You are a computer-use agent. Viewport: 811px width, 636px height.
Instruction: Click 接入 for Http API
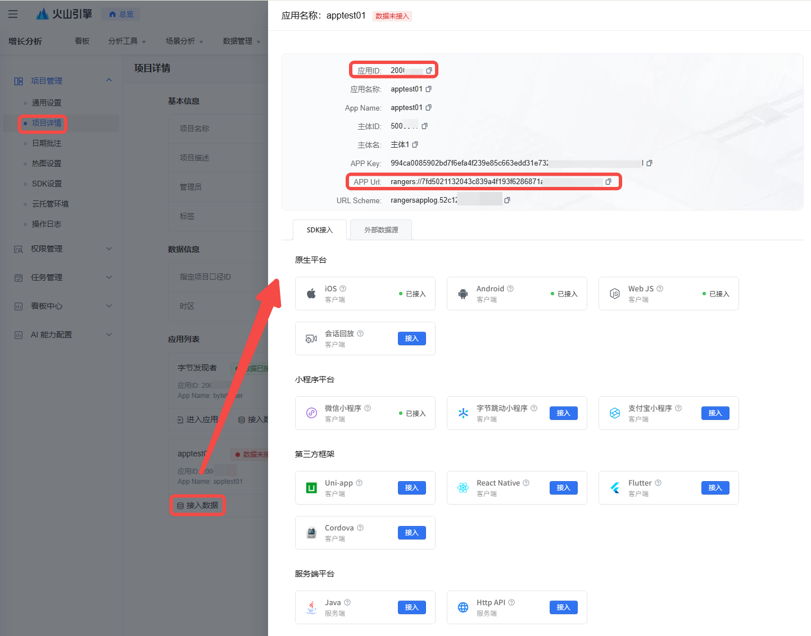click(563, 607)
